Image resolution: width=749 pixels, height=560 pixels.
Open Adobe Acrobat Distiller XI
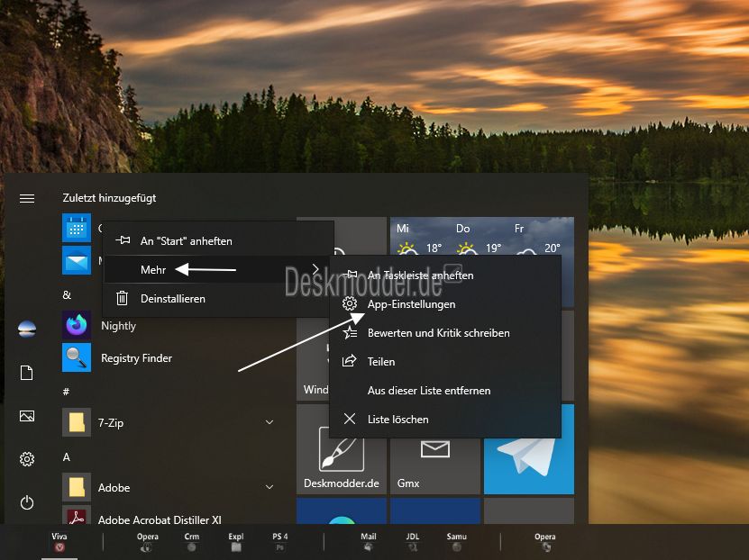click(x=160, y=519)
